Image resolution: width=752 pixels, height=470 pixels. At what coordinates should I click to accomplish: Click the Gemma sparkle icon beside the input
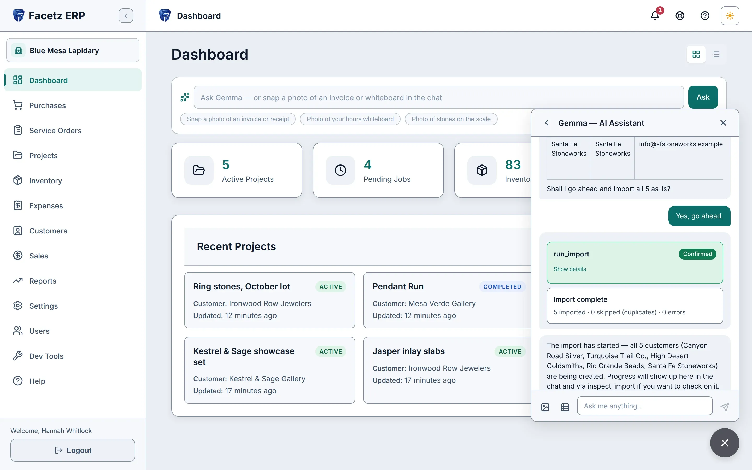tap(185, 97)
